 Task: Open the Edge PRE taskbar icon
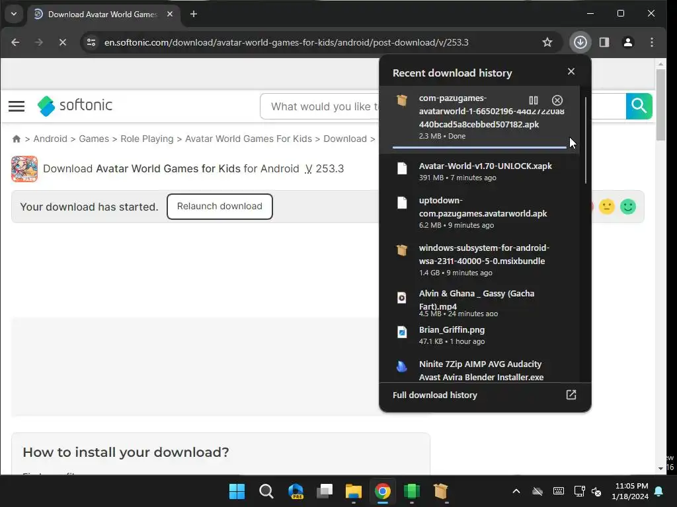[x=296, y=491]
